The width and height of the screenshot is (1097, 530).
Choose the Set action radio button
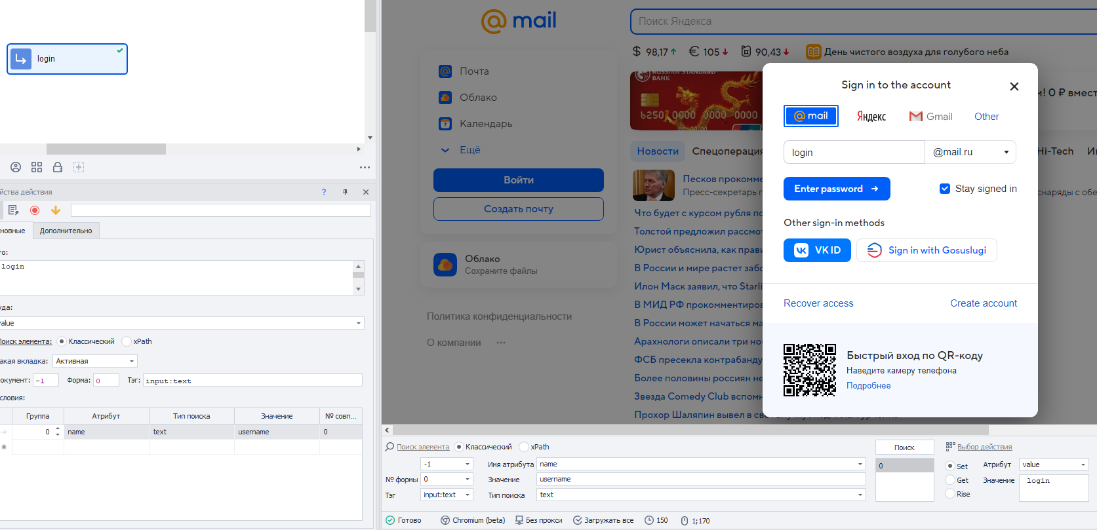pyautogui.click(x=950, y=466)
